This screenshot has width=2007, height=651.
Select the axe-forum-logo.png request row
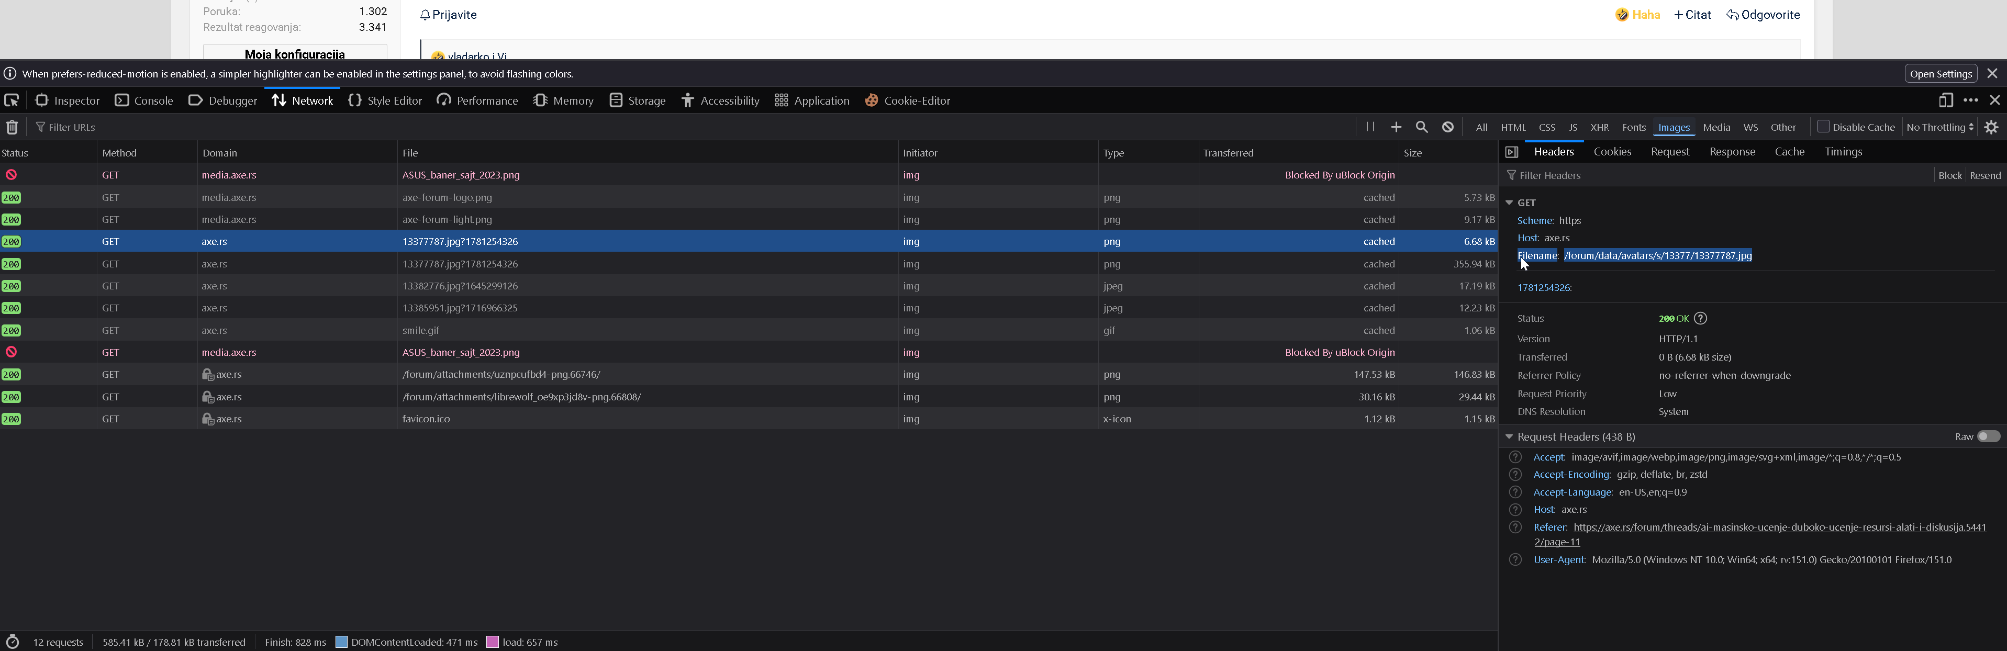[x=748, y=198]
